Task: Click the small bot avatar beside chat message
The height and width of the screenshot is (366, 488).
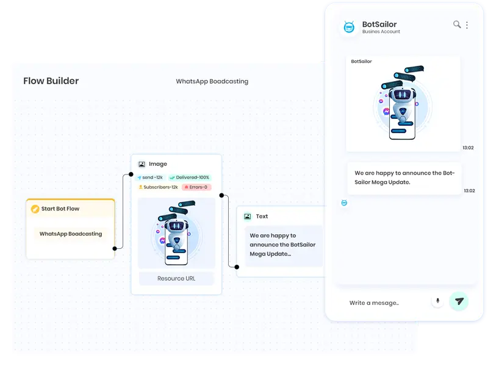Action: (344, 203)
